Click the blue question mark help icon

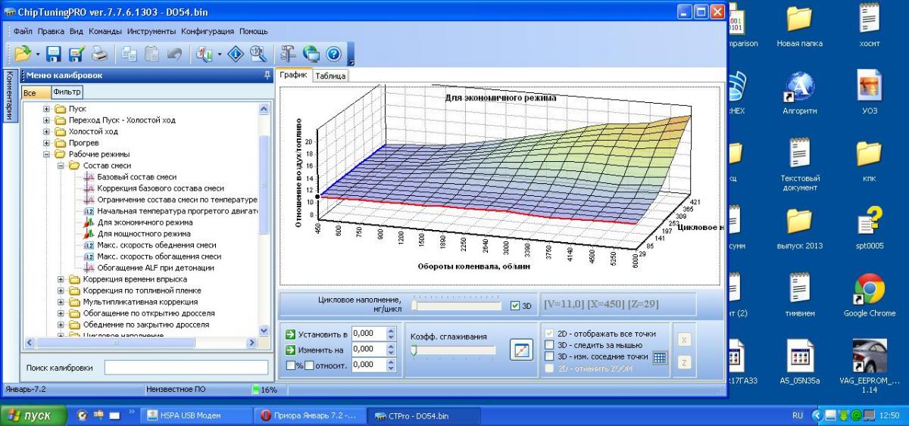333,54
